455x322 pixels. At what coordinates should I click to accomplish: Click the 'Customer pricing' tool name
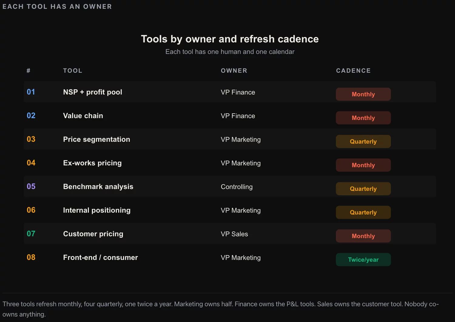[93, 234]
